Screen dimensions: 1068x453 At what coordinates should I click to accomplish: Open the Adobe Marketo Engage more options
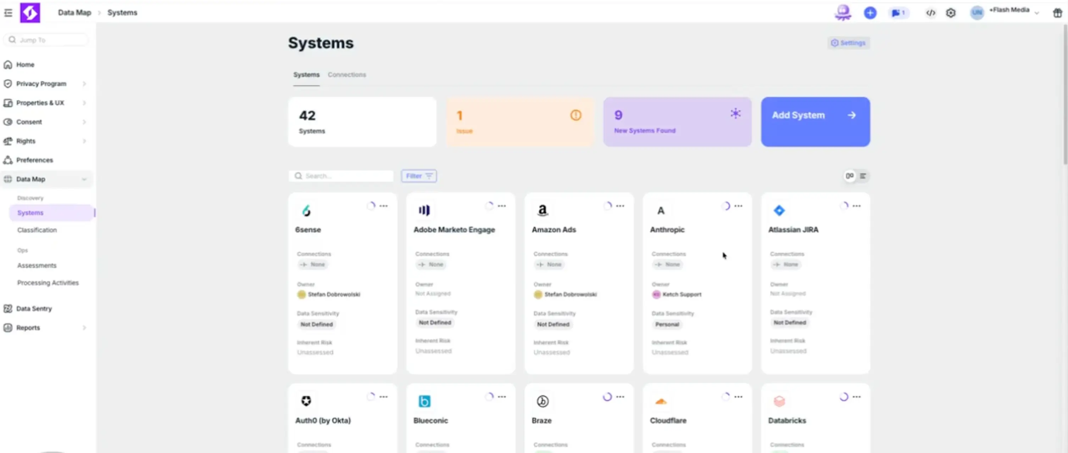[x=502, y=206]
